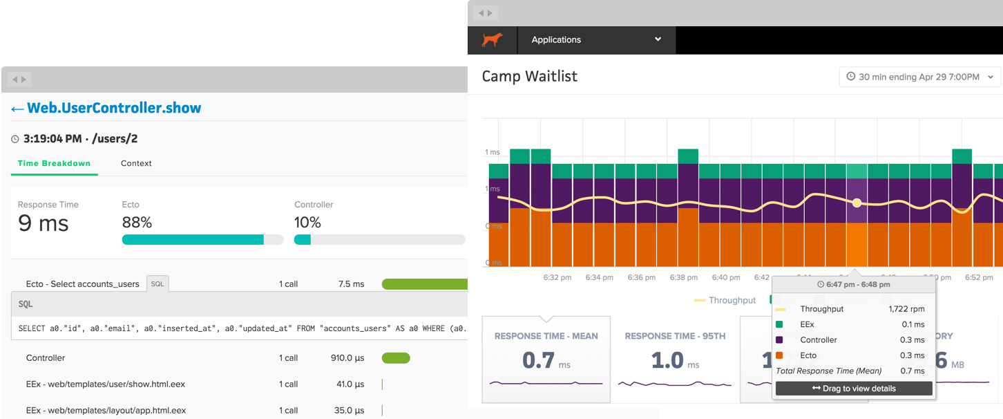This screenshot has width=1003, height=419.
Task: Click EEx - web/templates/layout/app.html.eex row
Action: (x=106, y=410)
